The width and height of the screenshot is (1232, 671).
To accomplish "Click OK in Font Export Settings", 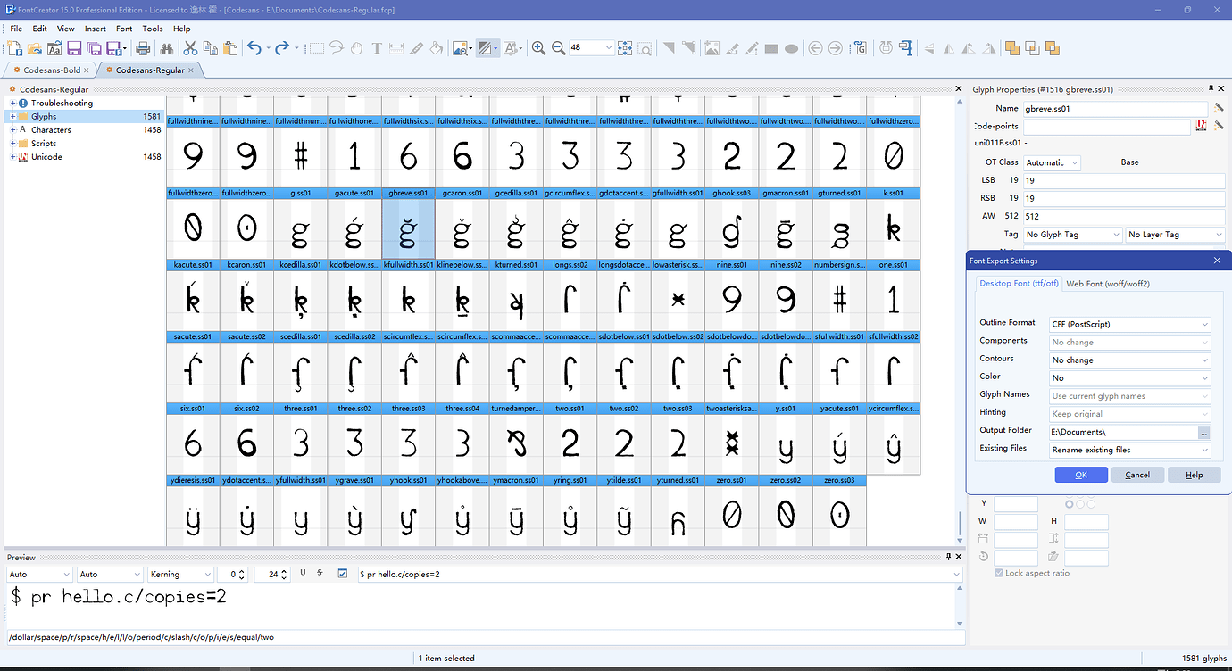I will click(1081, 475).
